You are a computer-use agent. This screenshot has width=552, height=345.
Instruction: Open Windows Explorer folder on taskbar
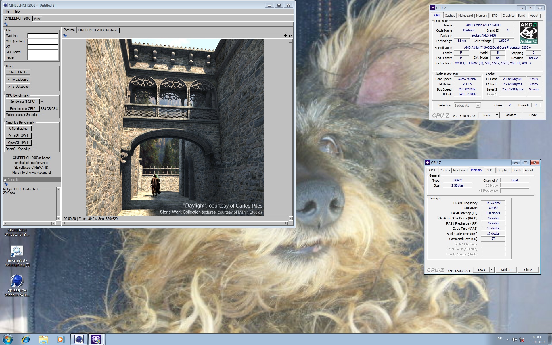point(43,339)
